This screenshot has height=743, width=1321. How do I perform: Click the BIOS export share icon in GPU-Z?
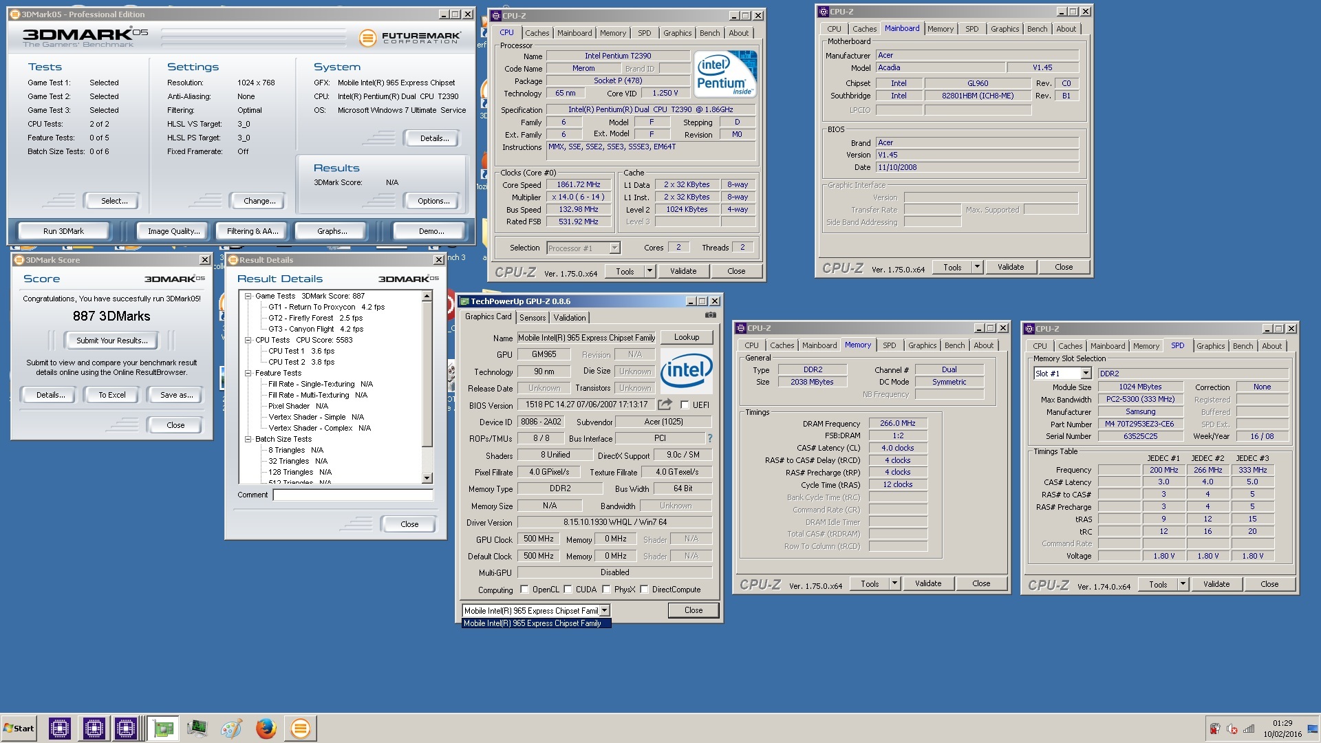[665, 405]
